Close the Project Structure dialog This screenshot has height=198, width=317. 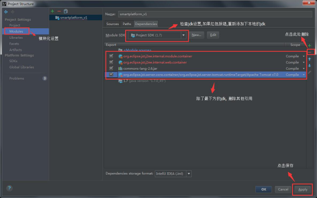[x=309, y=3]
